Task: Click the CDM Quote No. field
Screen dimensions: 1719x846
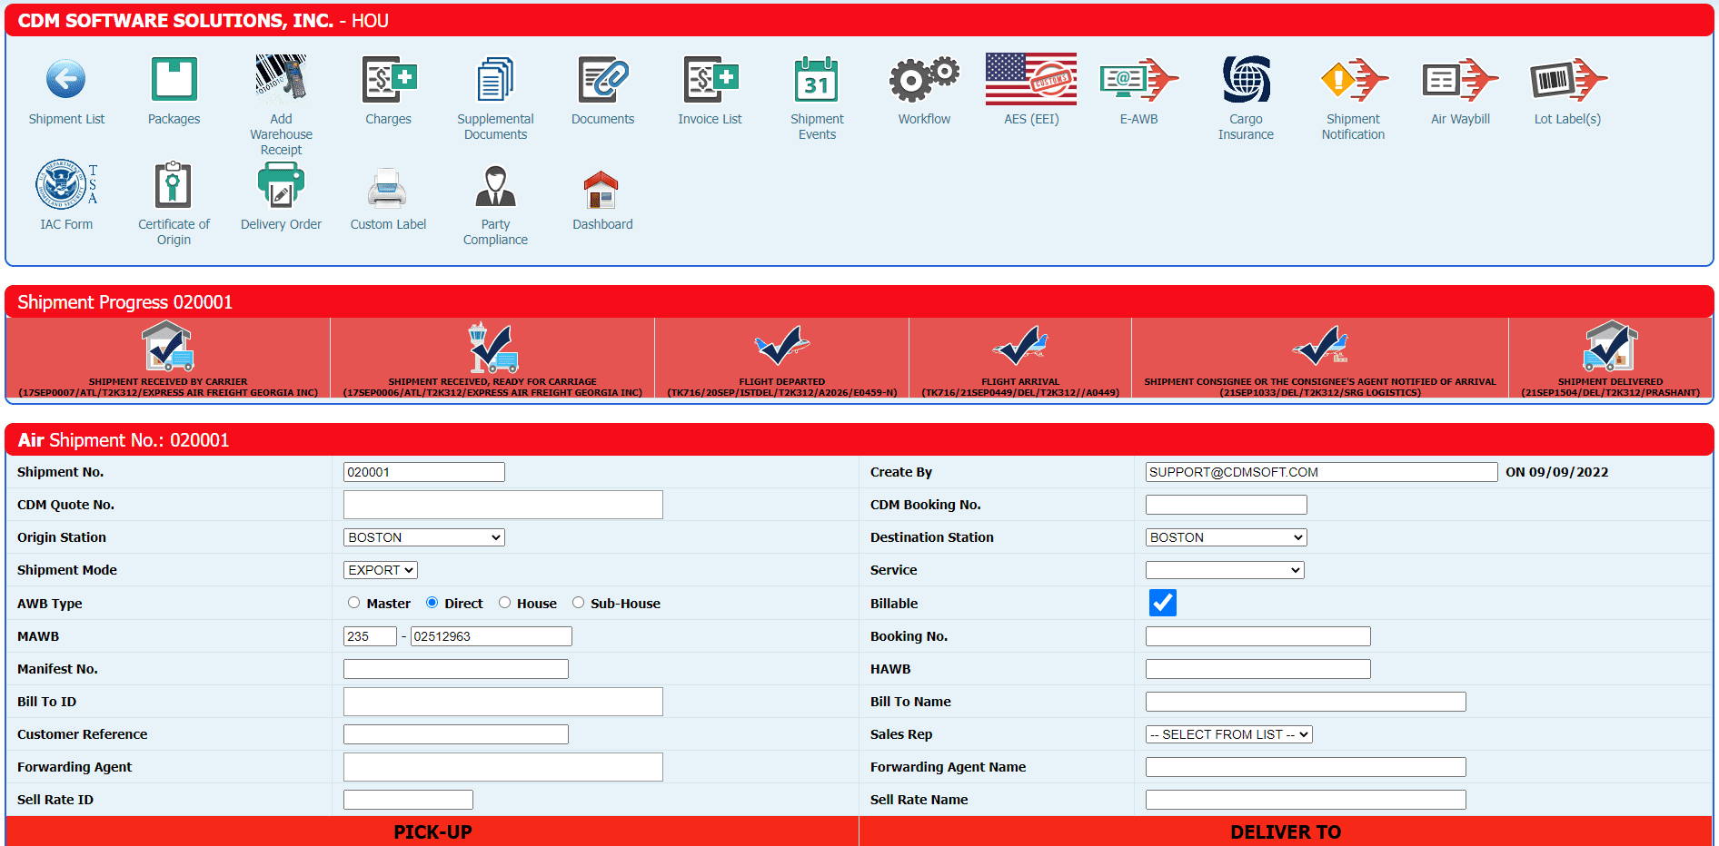Action: tap(503, 505)
